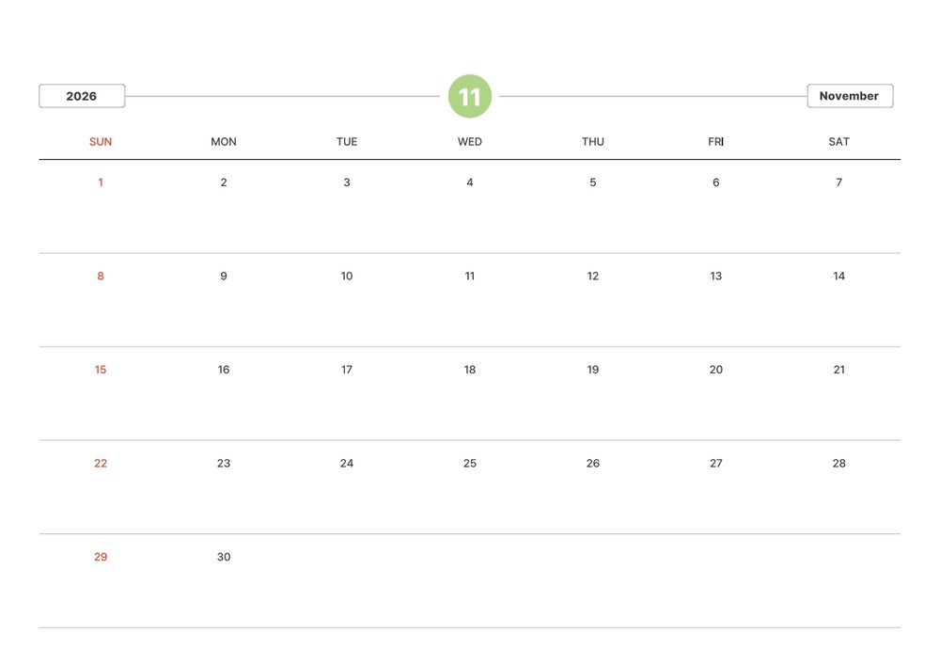940x665 pixels.
Task: Select date 4 on the calendar
Action: click(470, 182)
